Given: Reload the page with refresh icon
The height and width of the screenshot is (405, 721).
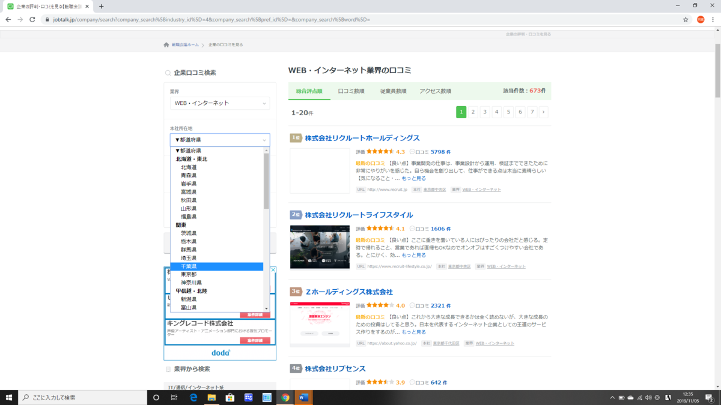Looking at the screenshot, I should 34,19.
